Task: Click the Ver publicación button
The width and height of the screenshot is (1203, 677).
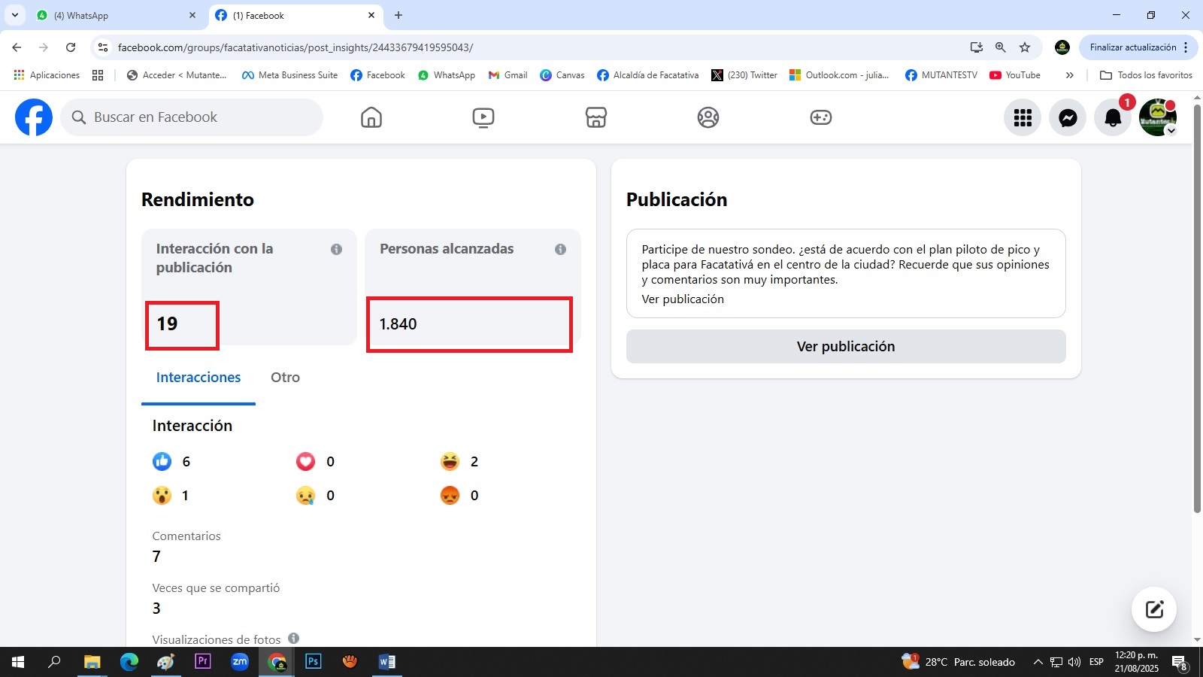Action: click(846, 347)
